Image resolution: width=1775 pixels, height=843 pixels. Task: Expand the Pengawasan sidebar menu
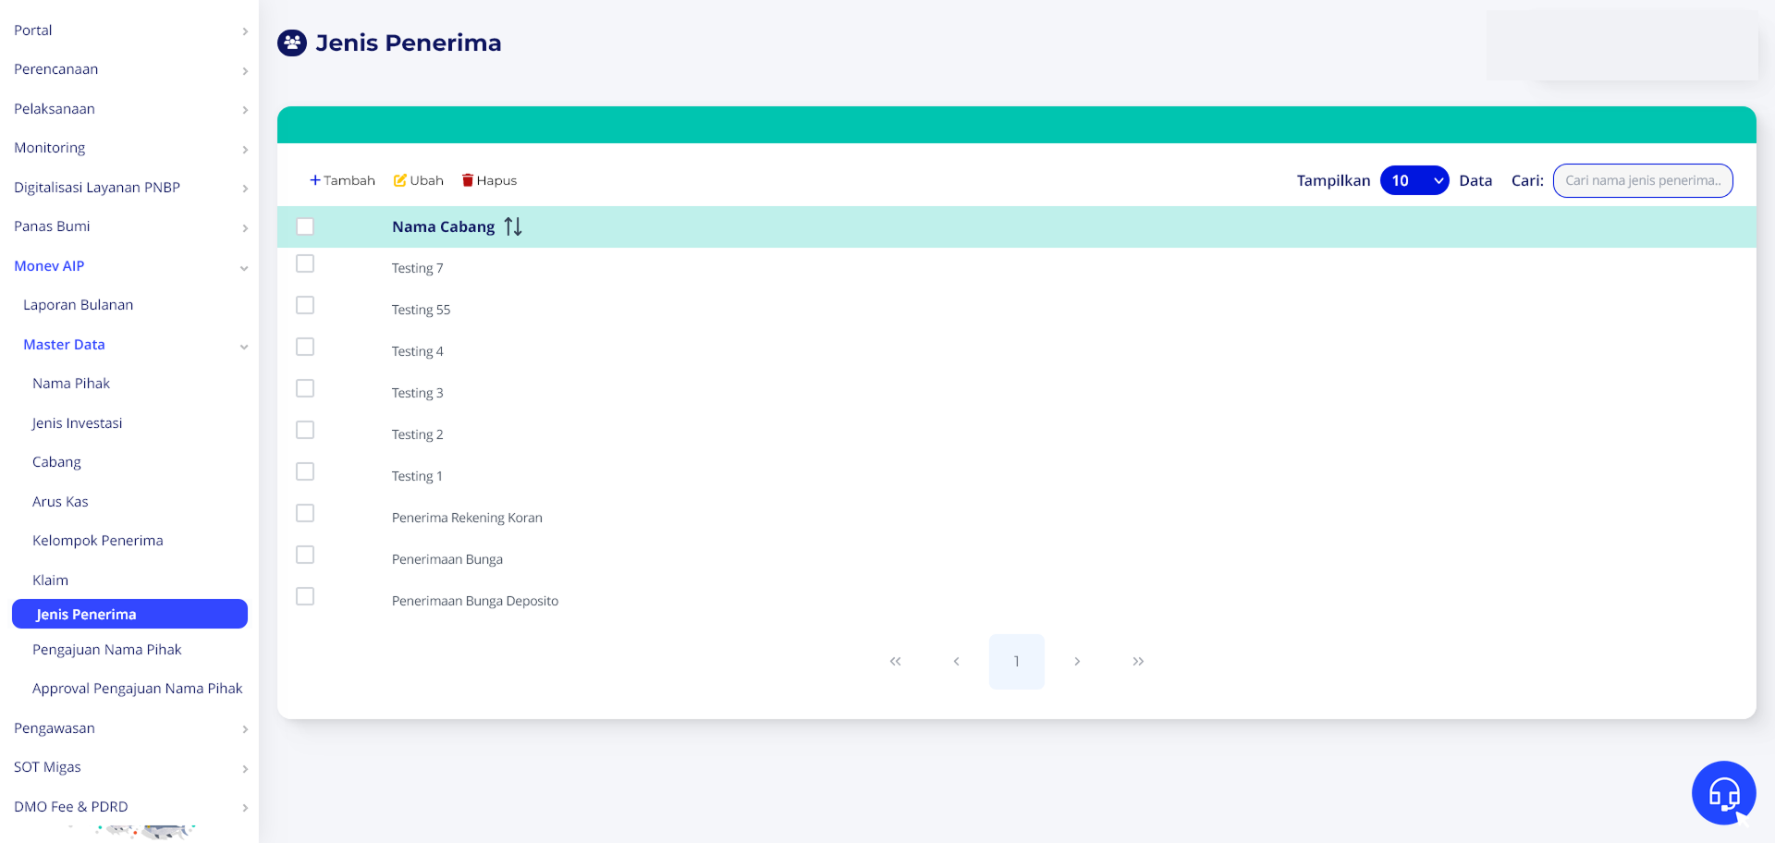[x=129, y=728]
